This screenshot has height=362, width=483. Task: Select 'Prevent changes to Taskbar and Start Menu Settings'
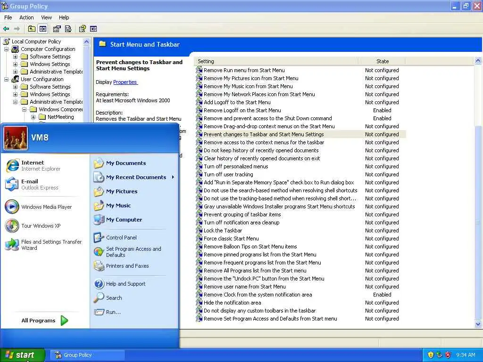coord(264,134)
